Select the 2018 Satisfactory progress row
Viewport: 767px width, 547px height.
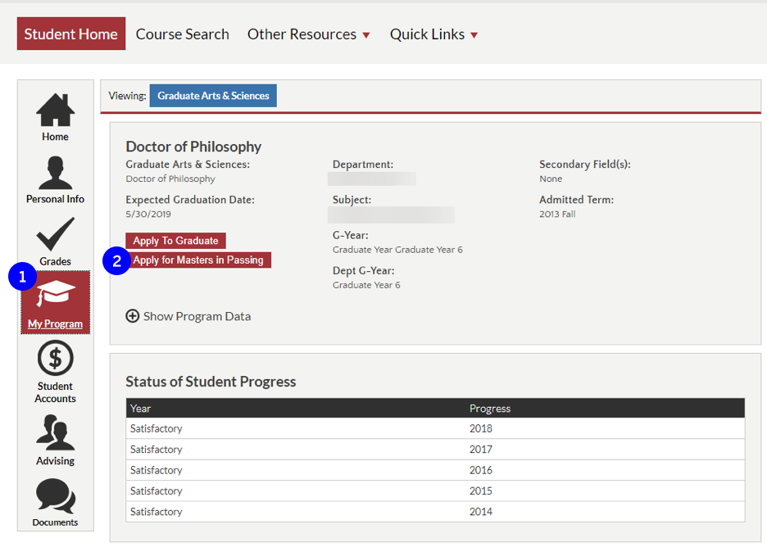click(x=434, y=428)
